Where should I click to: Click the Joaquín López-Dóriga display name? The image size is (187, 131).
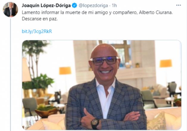46,5
